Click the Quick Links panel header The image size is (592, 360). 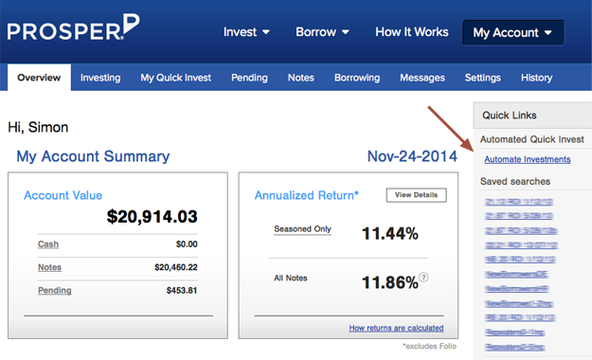click(x=532, y=116)
